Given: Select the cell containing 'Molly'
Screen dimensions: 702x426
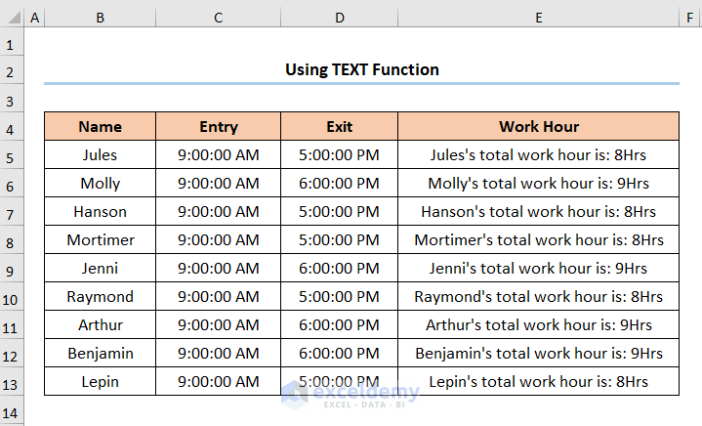Looking at the screenshot, I should (x=100, y=183).
